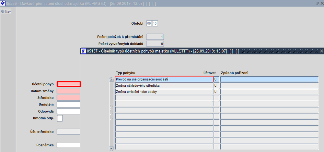Click the Umístění field

(x=68, y=104)
